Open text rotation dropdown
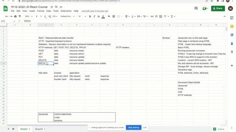236x132 pixels. (x=145, y=16)
